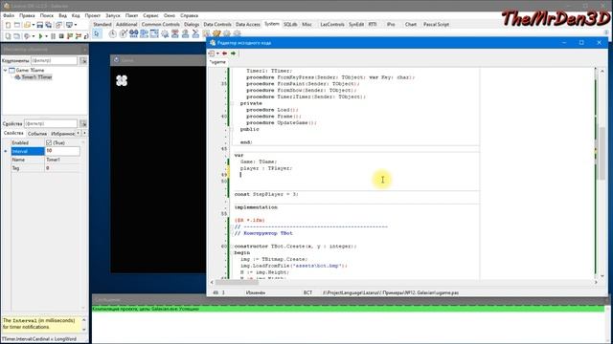Screen dimensions: 613x344
Task: Fold the TBot.Create constructor block
Action: click(232, 247)
